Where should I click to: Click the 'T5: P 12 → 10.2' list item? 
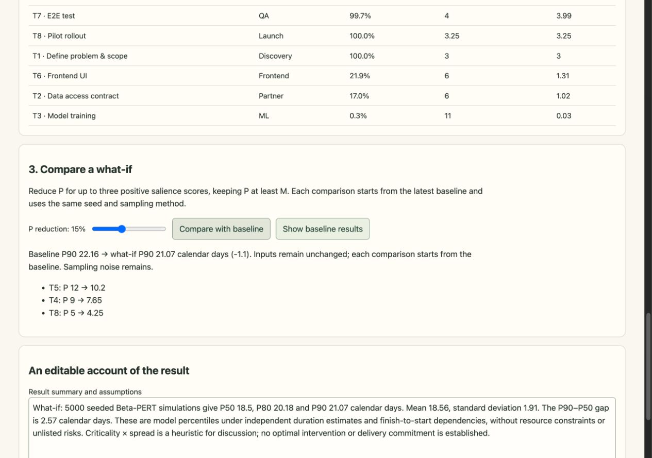(77, 287)
